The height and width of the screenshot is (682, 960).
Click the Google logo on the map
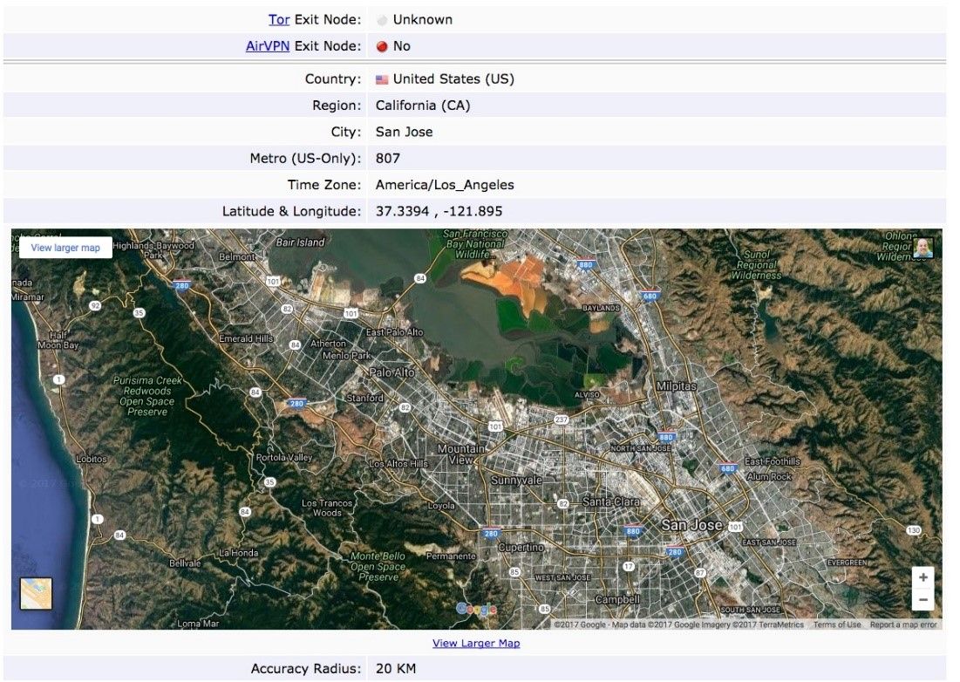click(476, 609)
